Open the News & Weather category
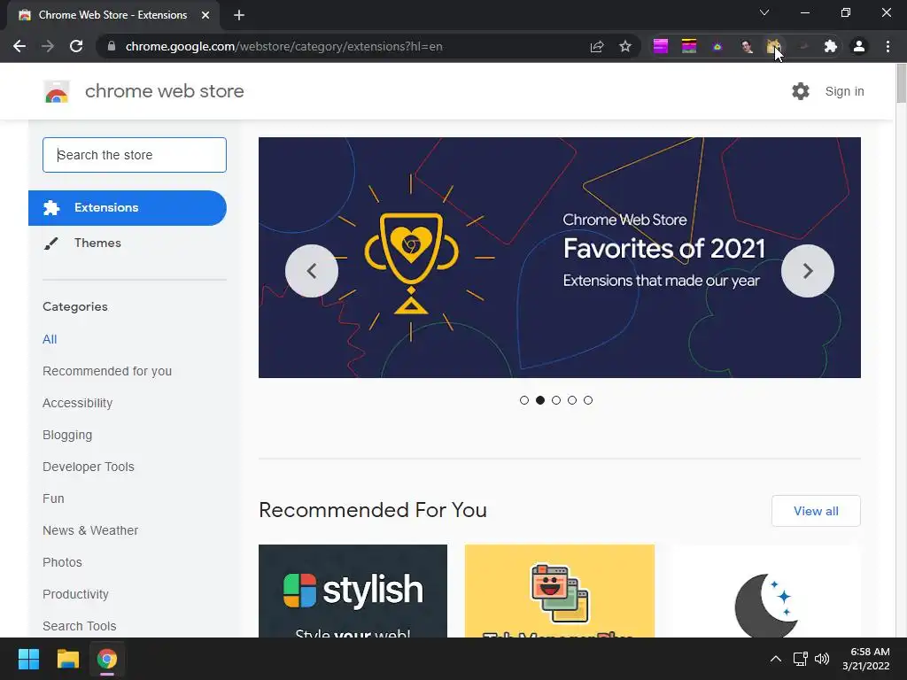907x680 pixels. pyautogui.click(x=90, y=530)
